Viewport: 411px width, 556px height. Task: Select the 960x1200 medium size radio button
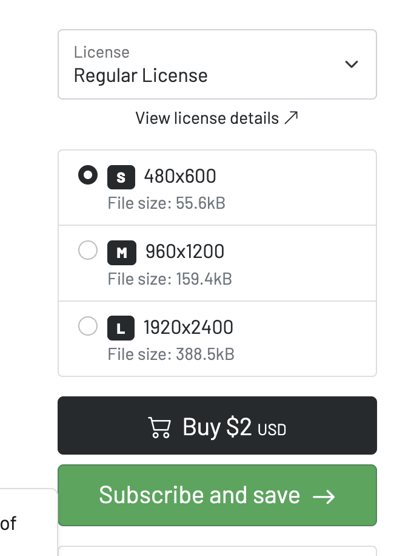(x=88, y=250)
